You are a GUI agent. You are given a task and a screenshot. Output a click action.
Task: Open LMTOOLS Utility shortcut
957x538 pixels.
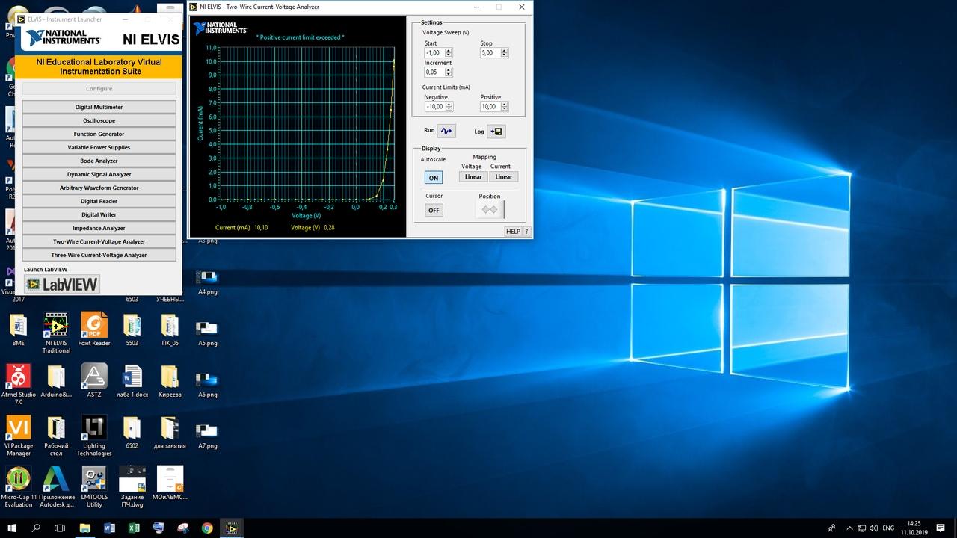pyautogui.click(x=94, y=486)
